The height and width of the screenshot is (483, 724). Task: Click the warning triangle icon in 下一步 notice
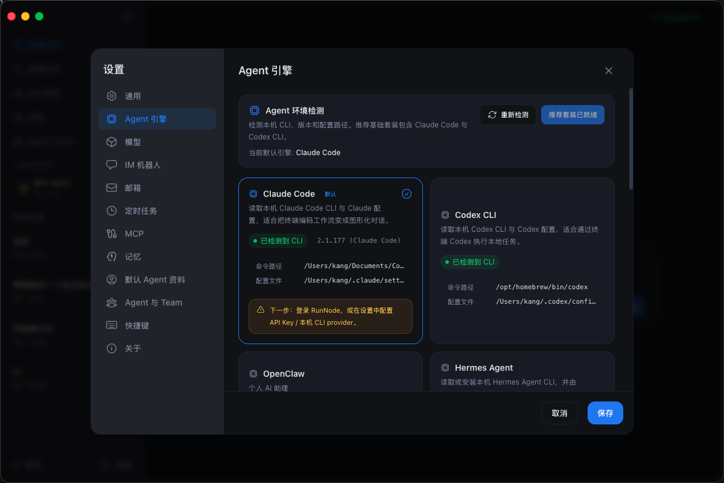[261, 309]
